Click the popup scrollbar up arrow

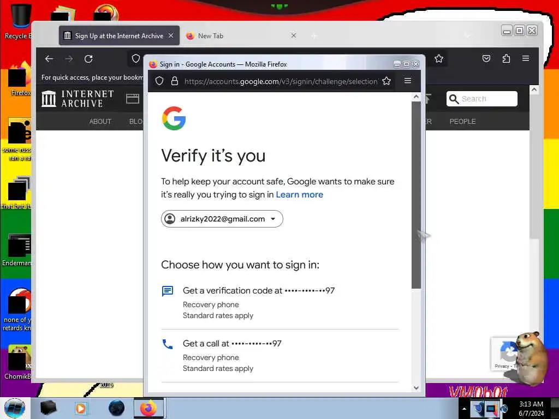[x=416, y=97]
